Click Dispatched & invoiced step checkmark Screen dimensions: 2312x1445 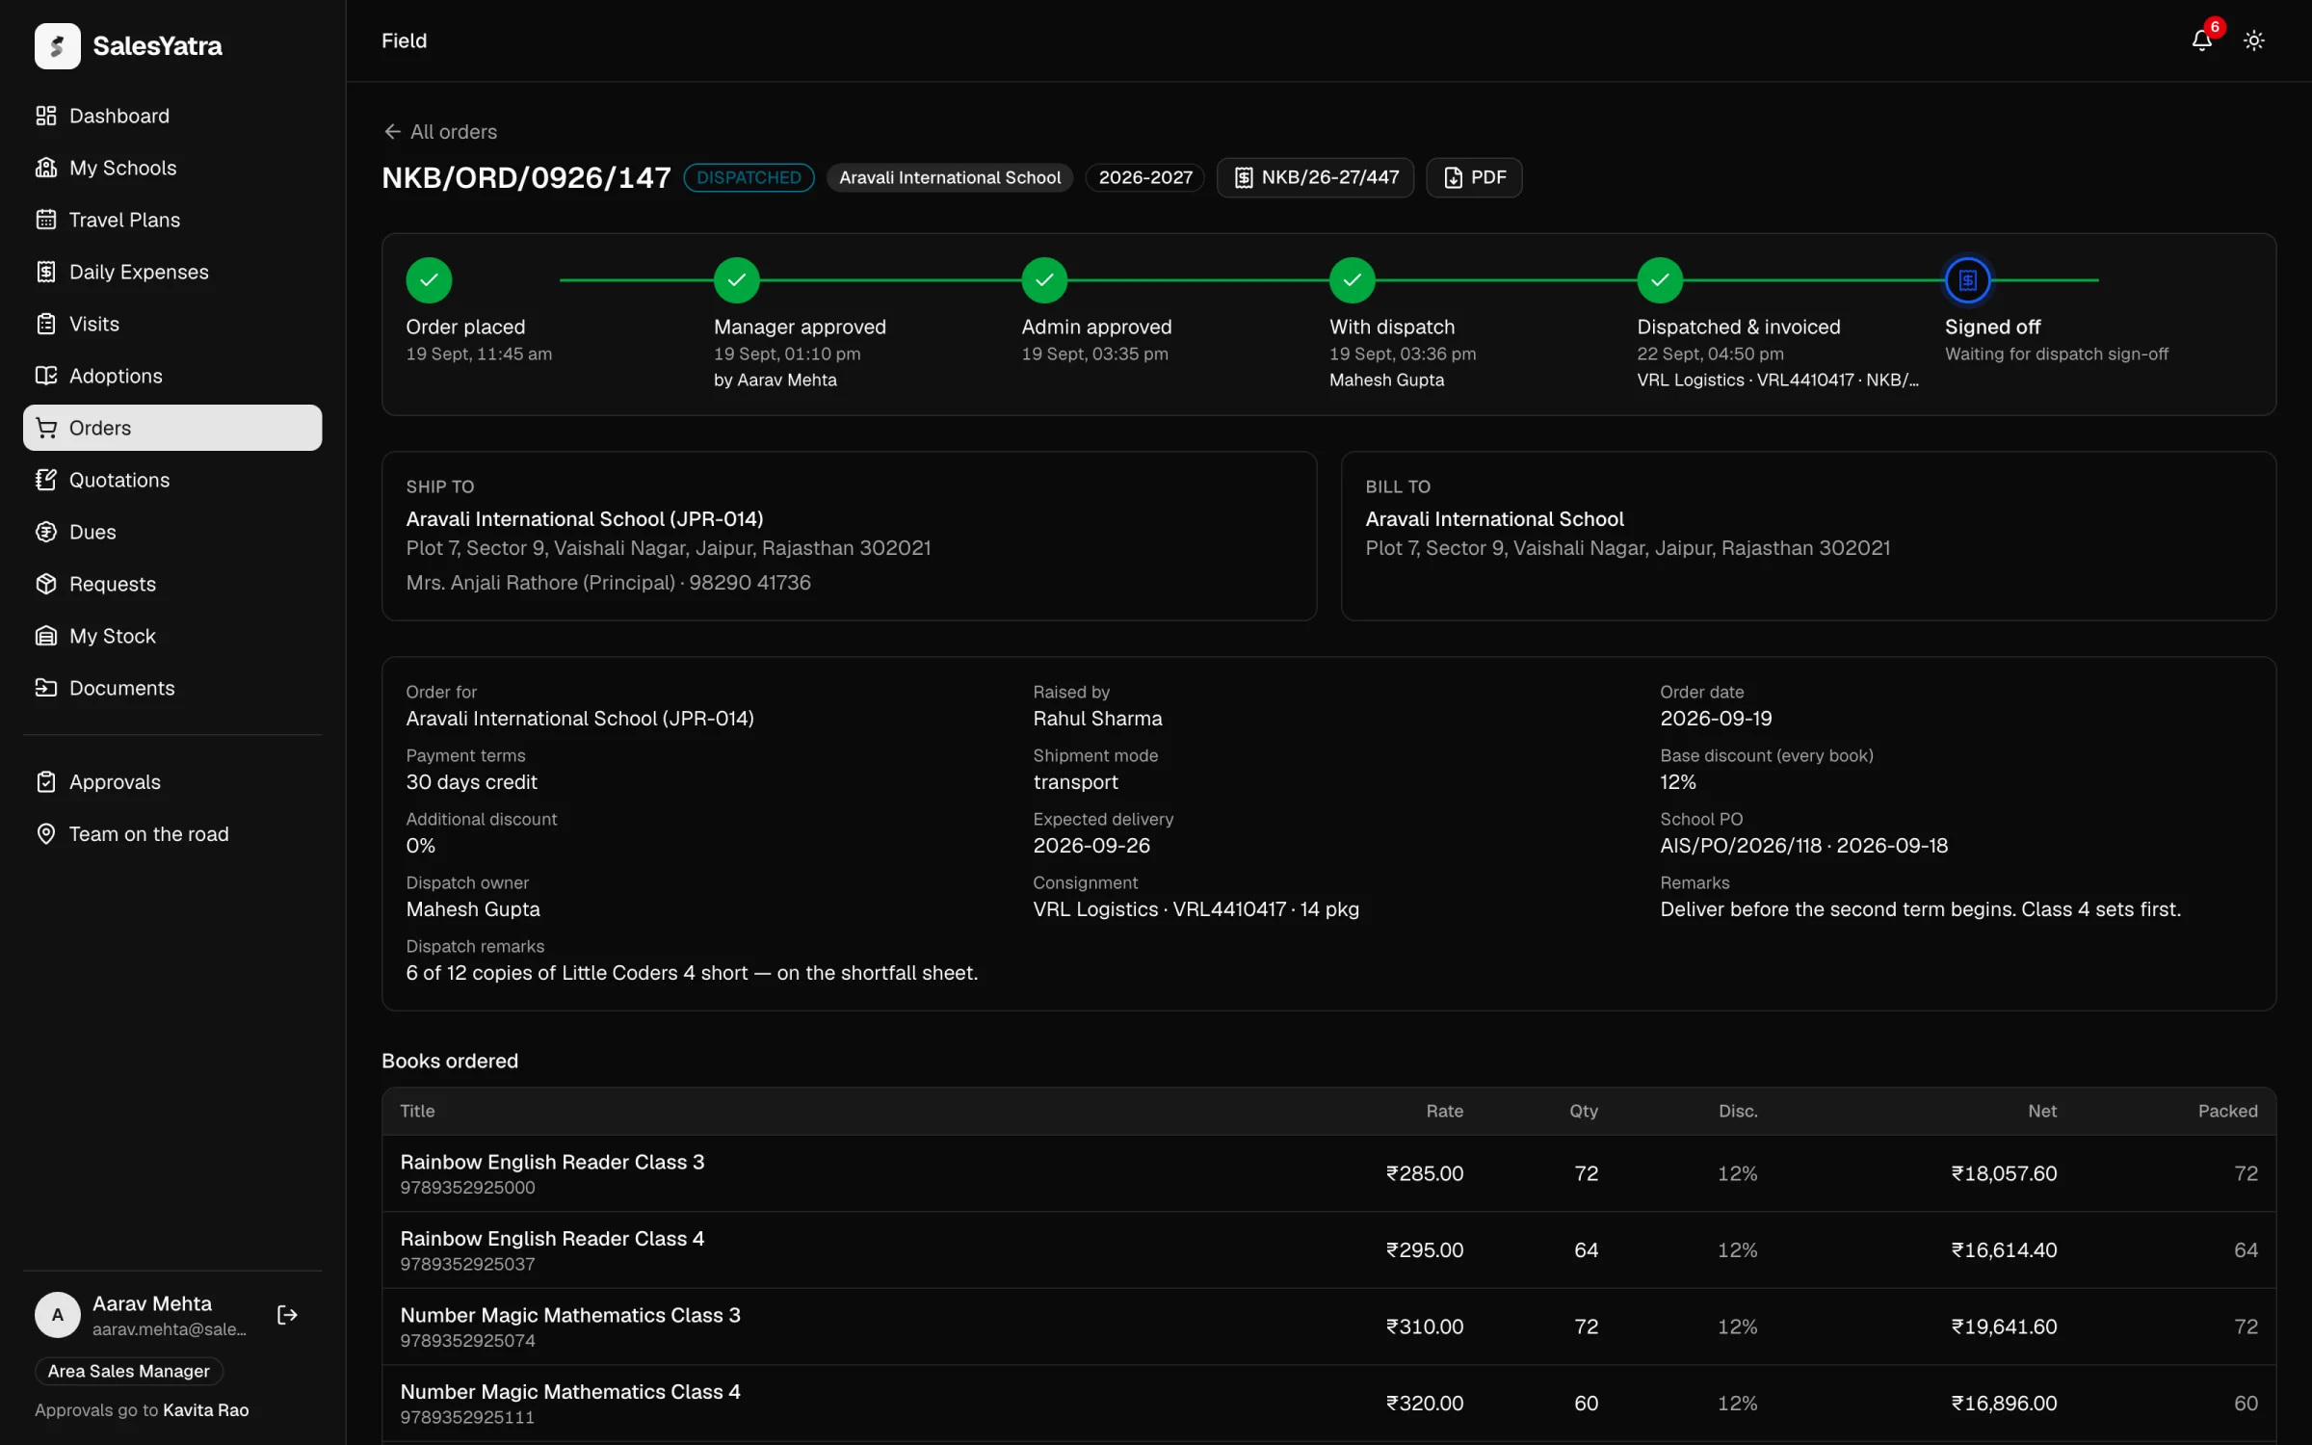[x=1660, y=280]
